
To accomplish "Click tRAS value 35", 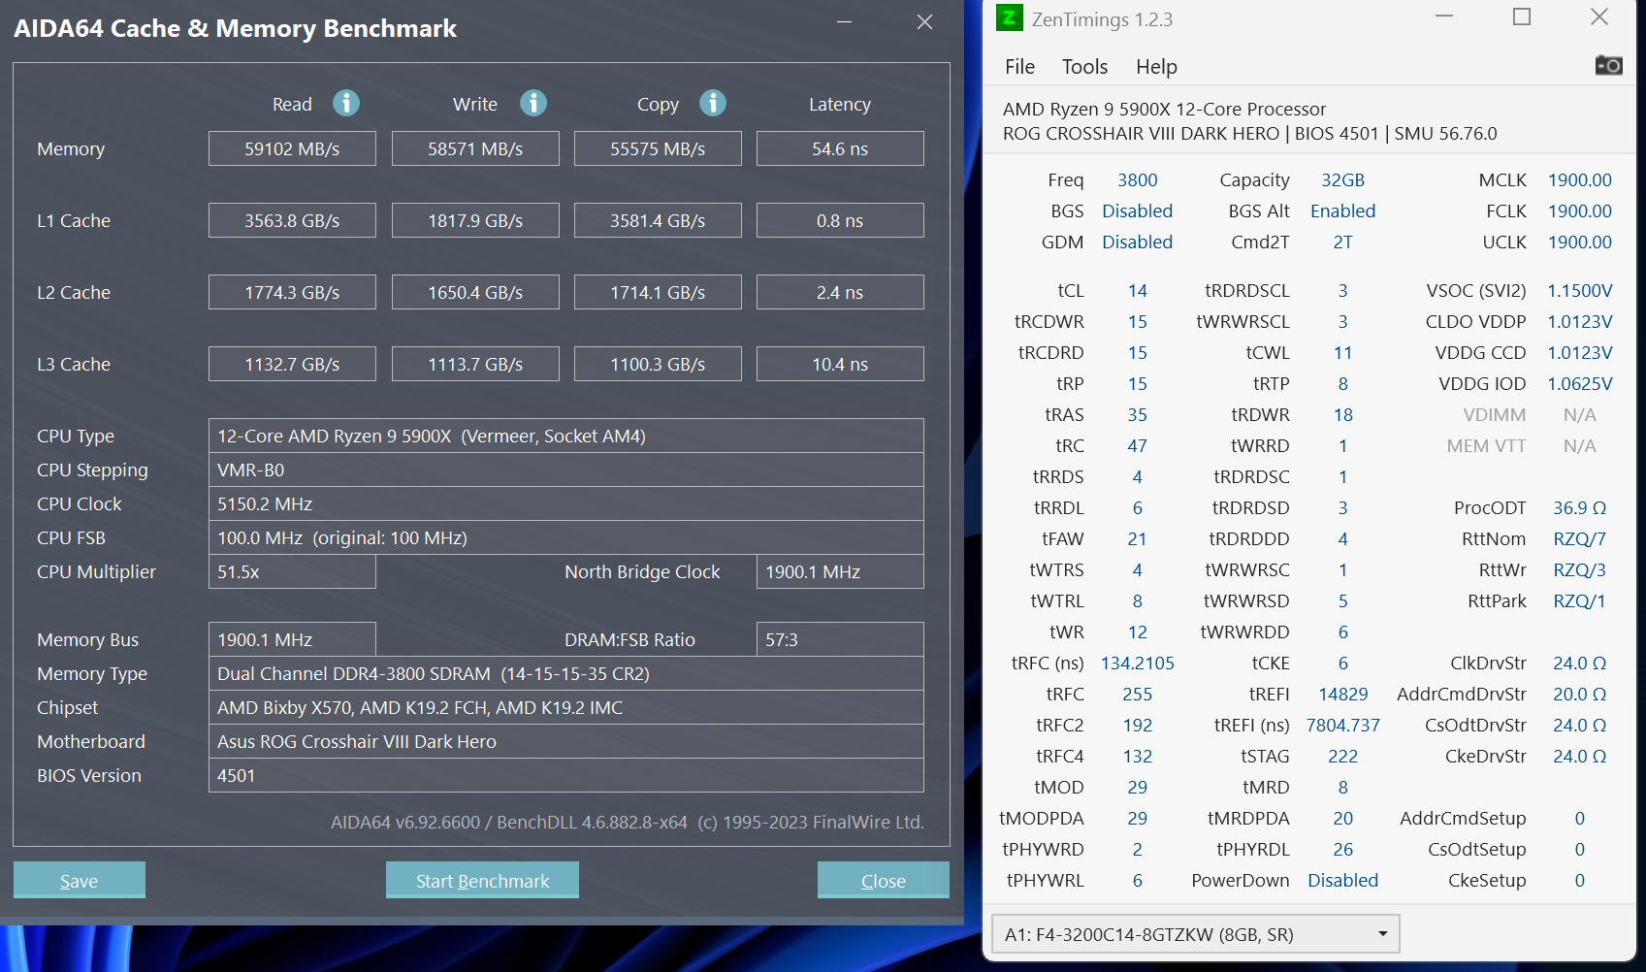I will tap(1137, 414).
